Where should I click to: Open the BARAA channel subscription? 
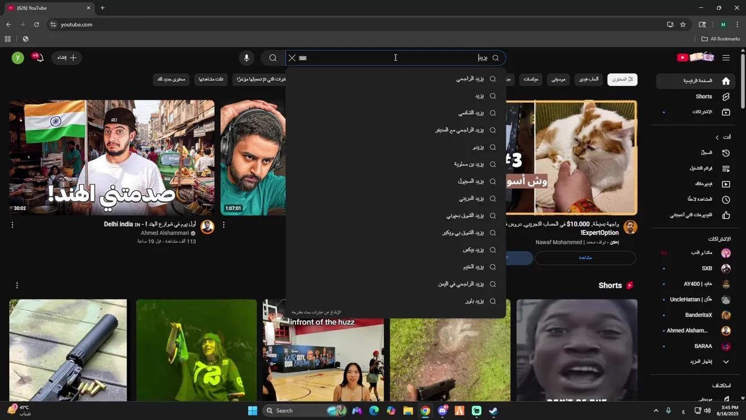[x=695, y=346]
